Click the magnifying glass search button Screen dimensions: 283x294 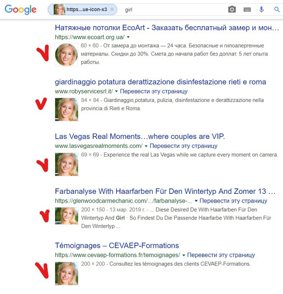point(277,9)
